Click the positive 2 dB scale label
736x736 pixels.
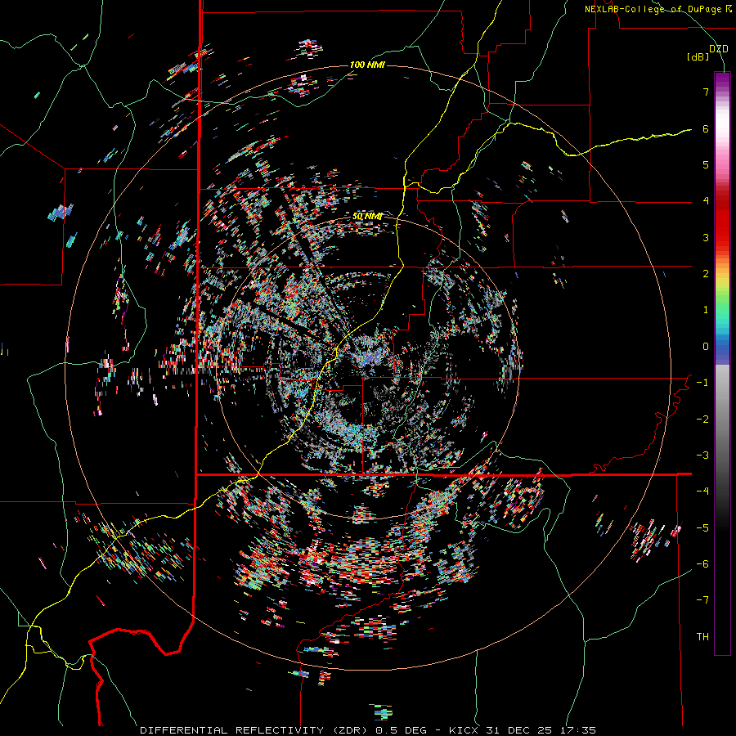(x=706, y=274)
